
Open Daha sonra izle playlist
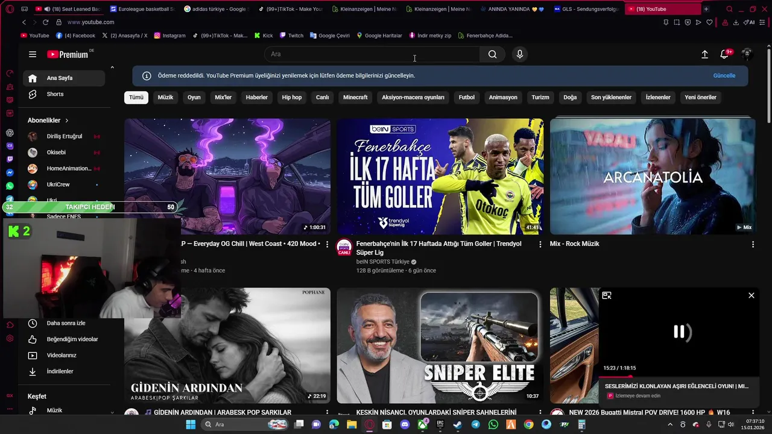click(x=64, y=324)
